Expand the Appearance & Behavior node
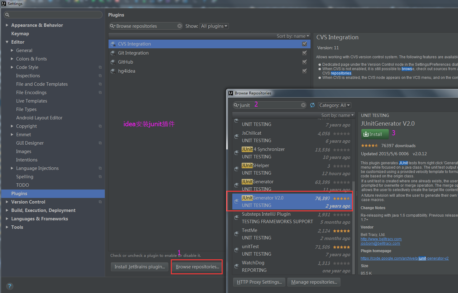The image size is (458, 293). tap(7, 25)
